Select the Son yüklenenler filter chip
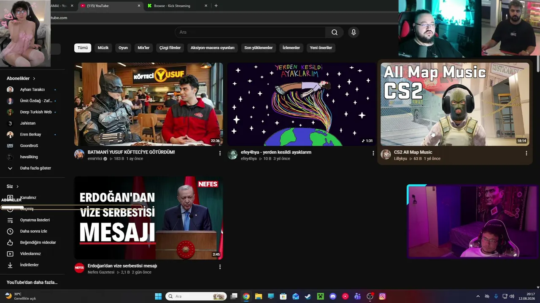The width and height of the screenshot is (540, 303). point(259,48)
